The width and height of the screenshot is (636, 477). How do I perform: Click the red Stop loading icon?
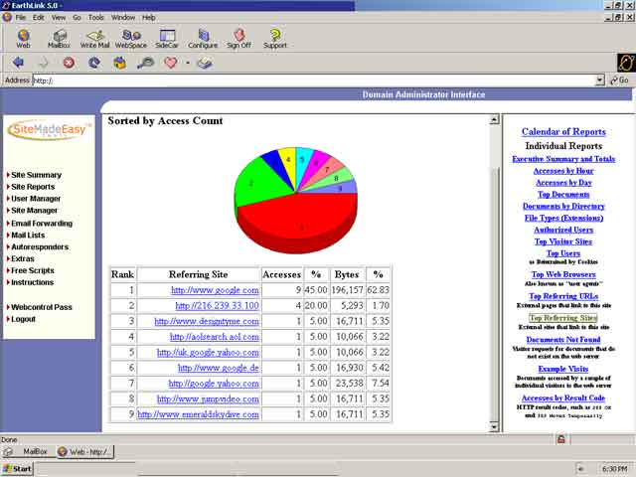point(69,62)
